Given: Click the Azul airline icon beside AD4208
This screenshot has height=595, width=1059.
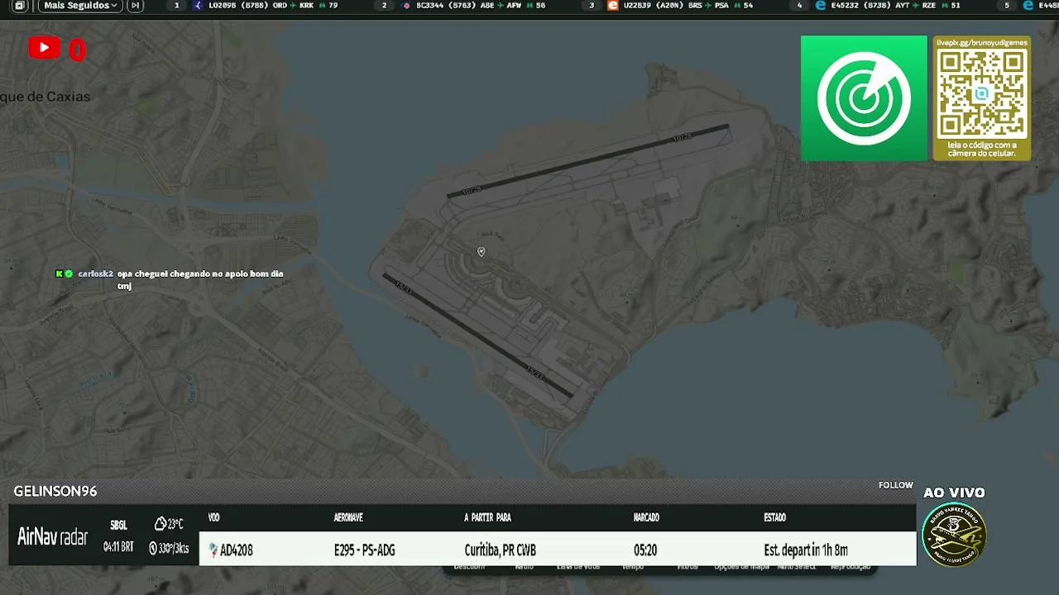Looking at the screenshot, I should (x=213, y=550).
